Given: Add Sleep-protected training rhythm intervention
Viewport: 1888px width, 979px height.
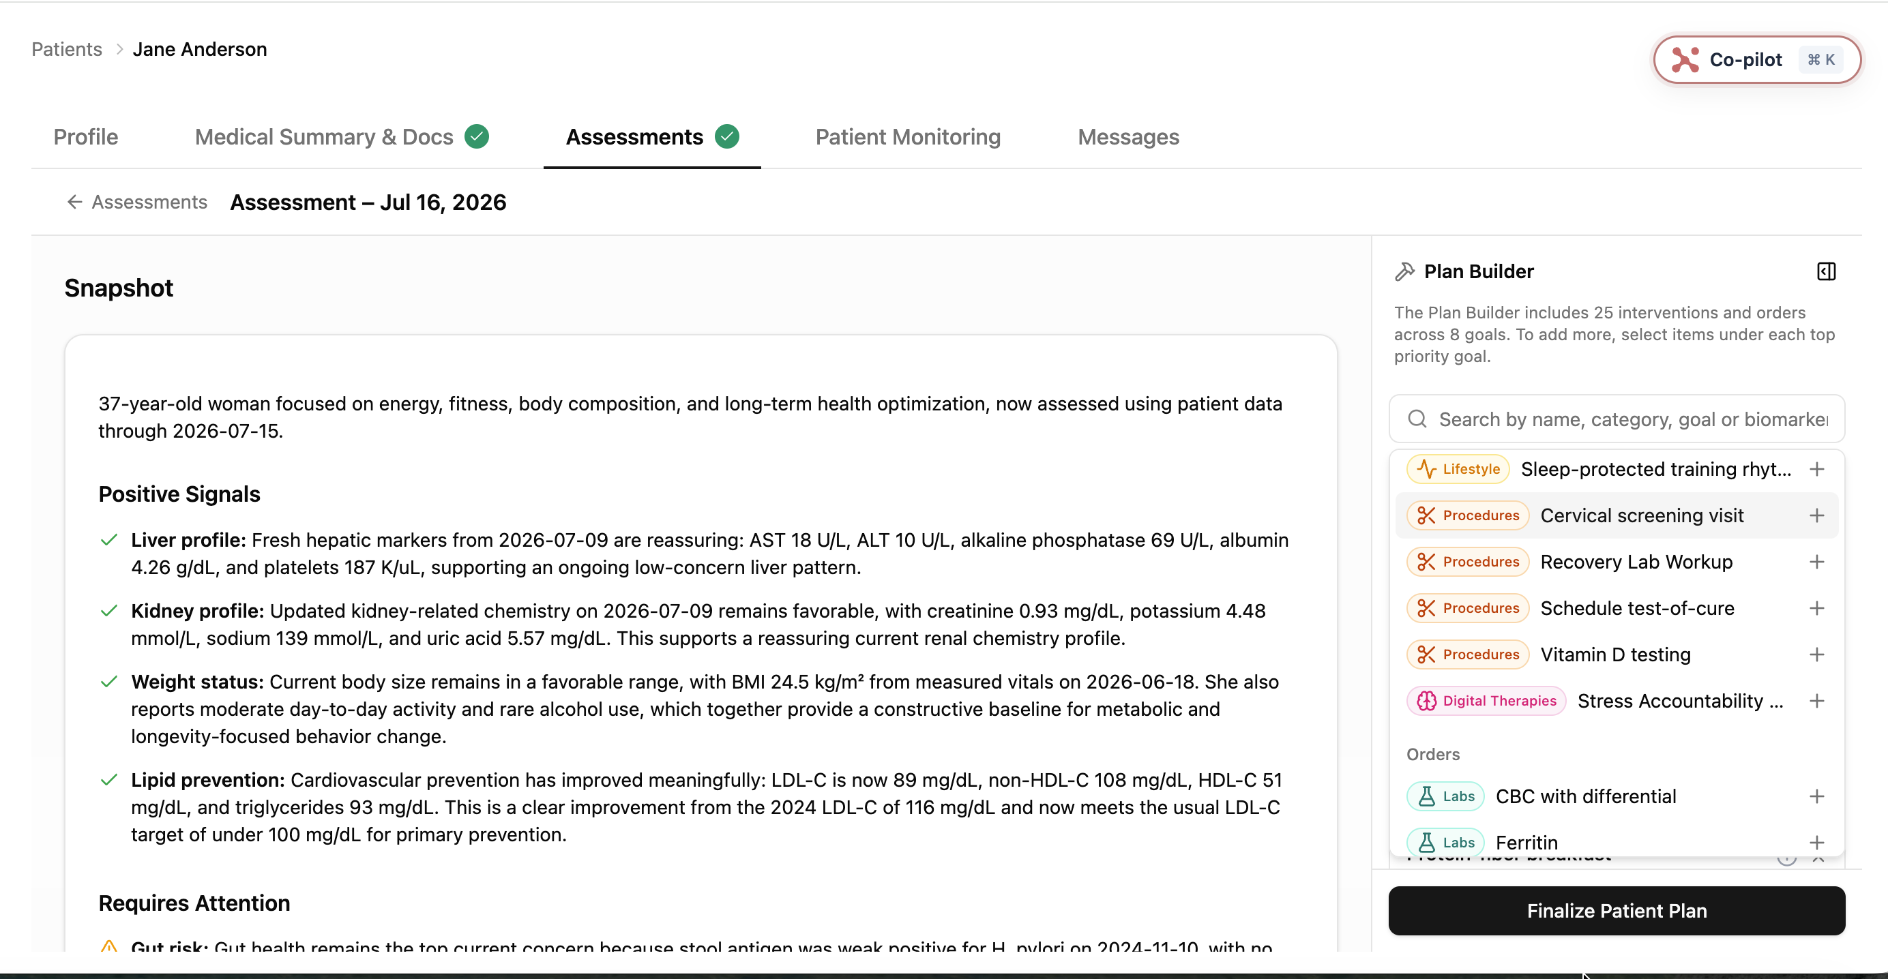Looking at the screenshot, I should coord(1817,469).
